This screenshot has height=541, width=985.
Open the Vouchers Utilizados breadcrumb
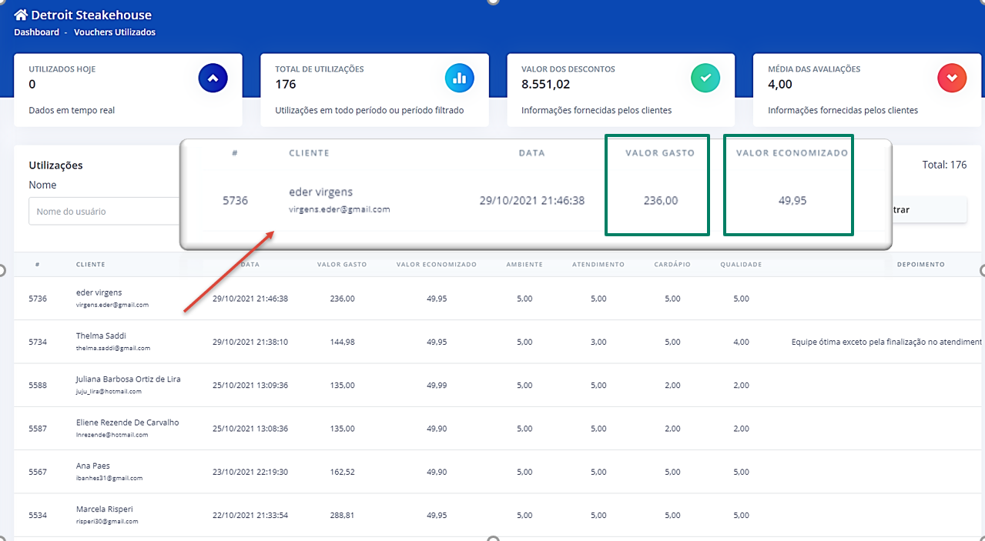pyautogui.click(x=115, y=32)
